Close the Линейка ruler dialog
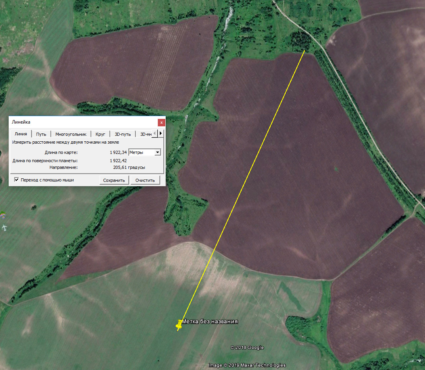 [x=161, y=122]
